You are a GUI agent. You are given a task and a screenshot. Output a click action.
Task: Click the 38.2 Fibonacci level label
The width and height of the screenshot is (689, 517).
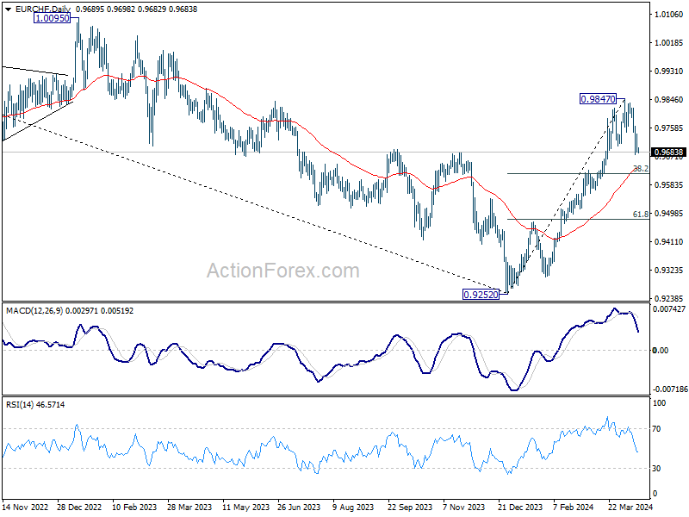641,168
